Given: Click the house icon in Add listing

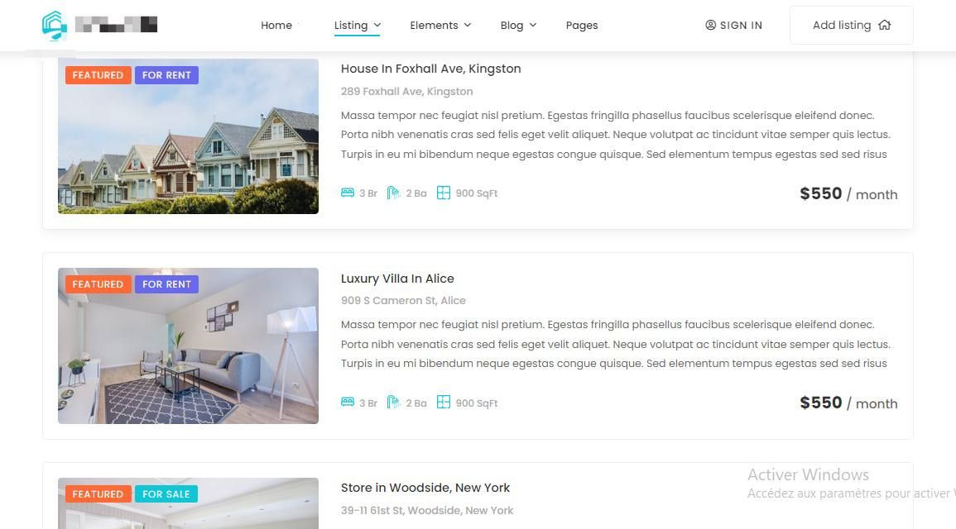Looking at the screenshot, I should click(885, 25).
